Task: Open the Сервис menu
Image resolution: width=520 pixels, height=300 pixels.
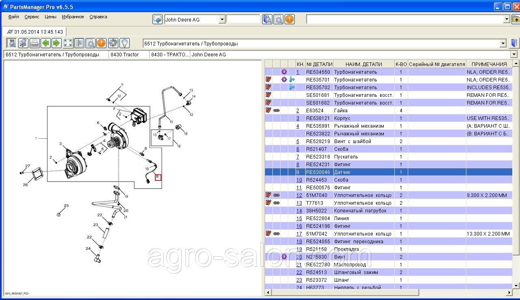Action: pyautogui.click(x=32, y=17)
